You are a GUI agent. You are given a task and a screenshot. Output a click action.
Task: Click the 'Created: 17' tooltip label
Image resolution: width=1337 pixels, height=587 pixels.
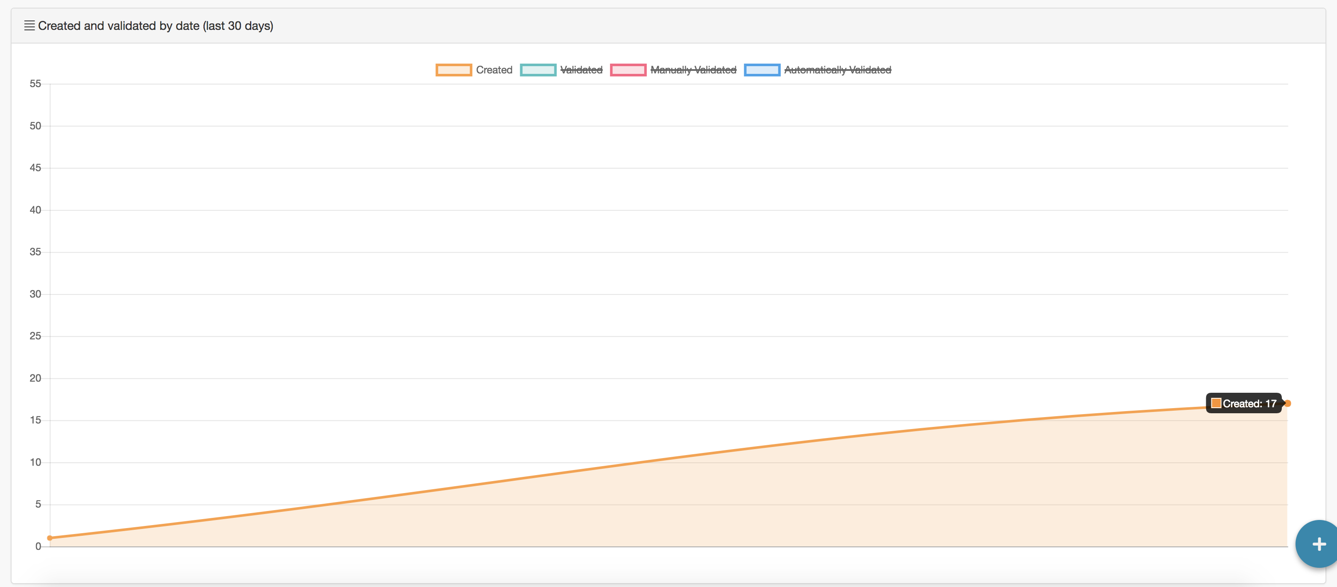(x=1249, y=403)
